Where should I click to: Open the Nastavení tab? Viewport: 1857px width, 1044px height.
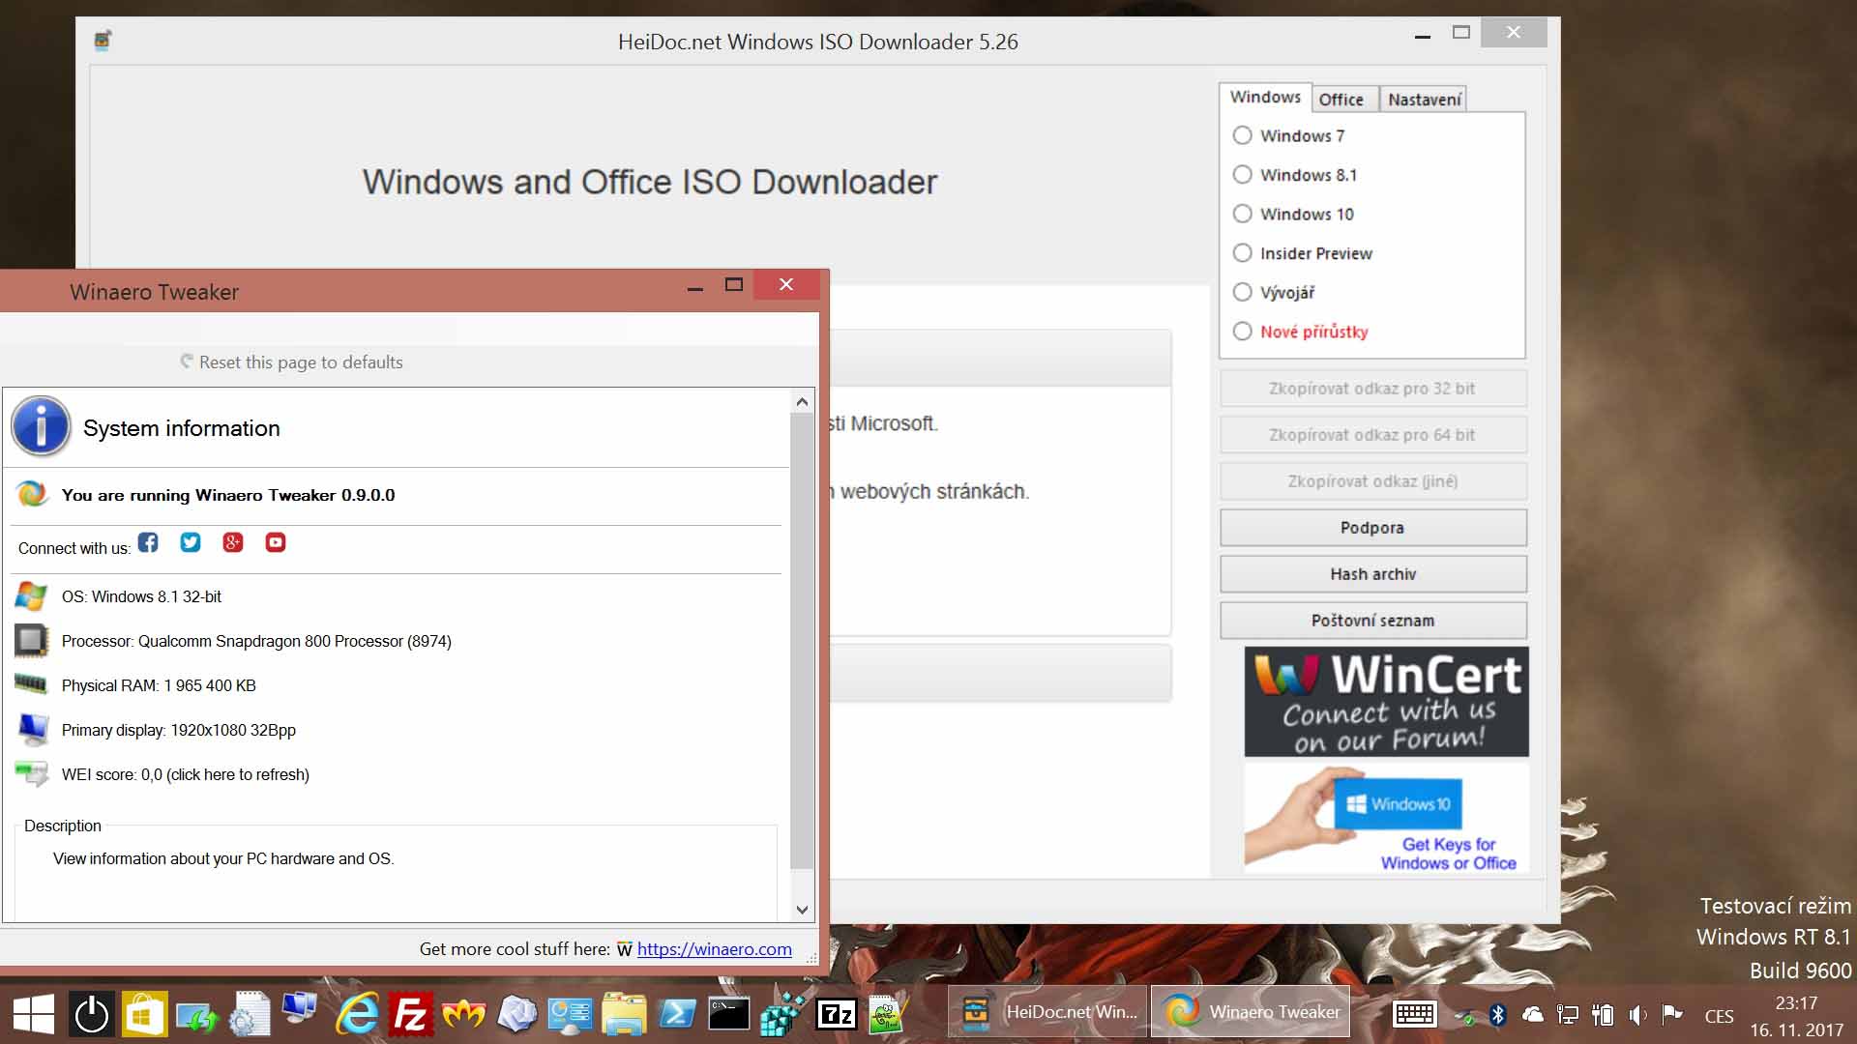[x=1424, y=100]
